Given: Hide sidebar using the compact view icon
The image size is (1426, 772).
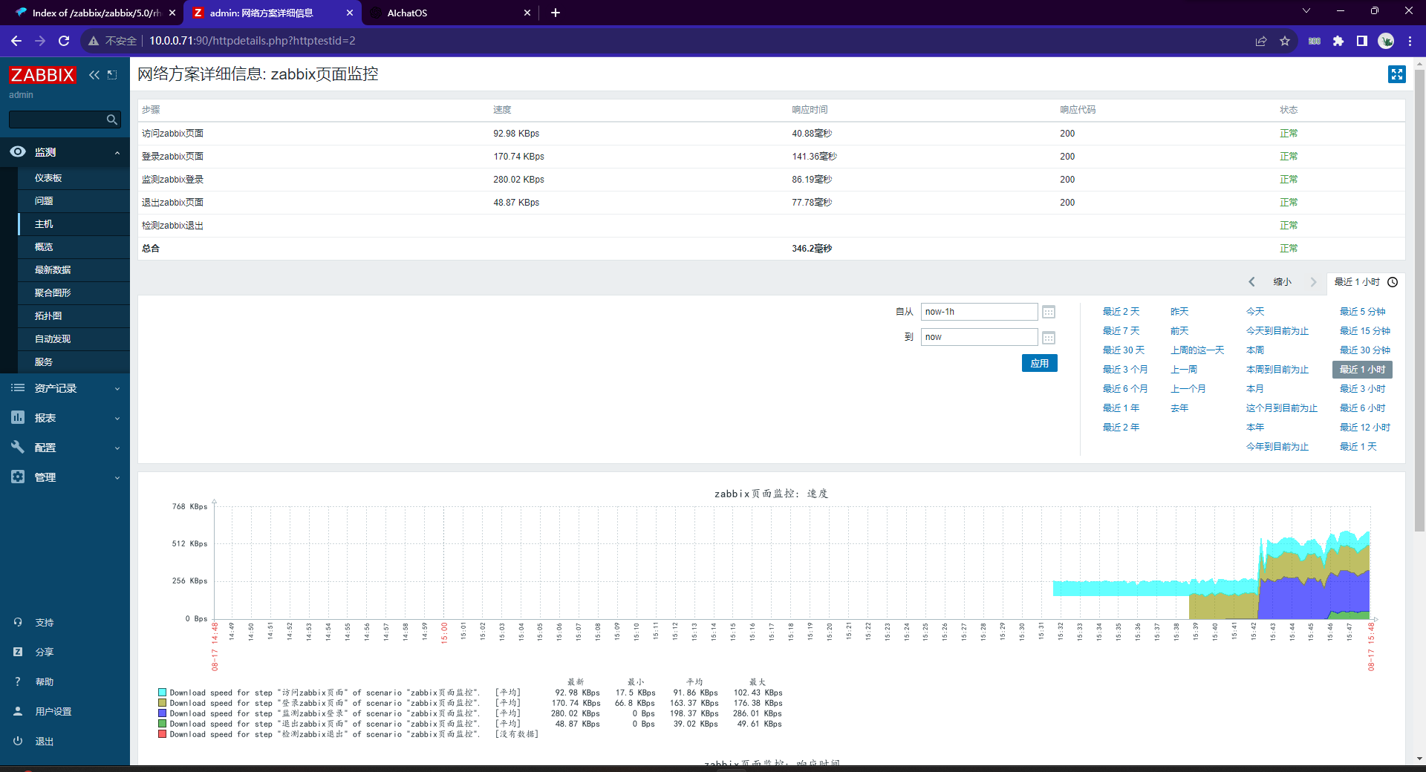Looking at the screenshot, I should tap(112, 75).
